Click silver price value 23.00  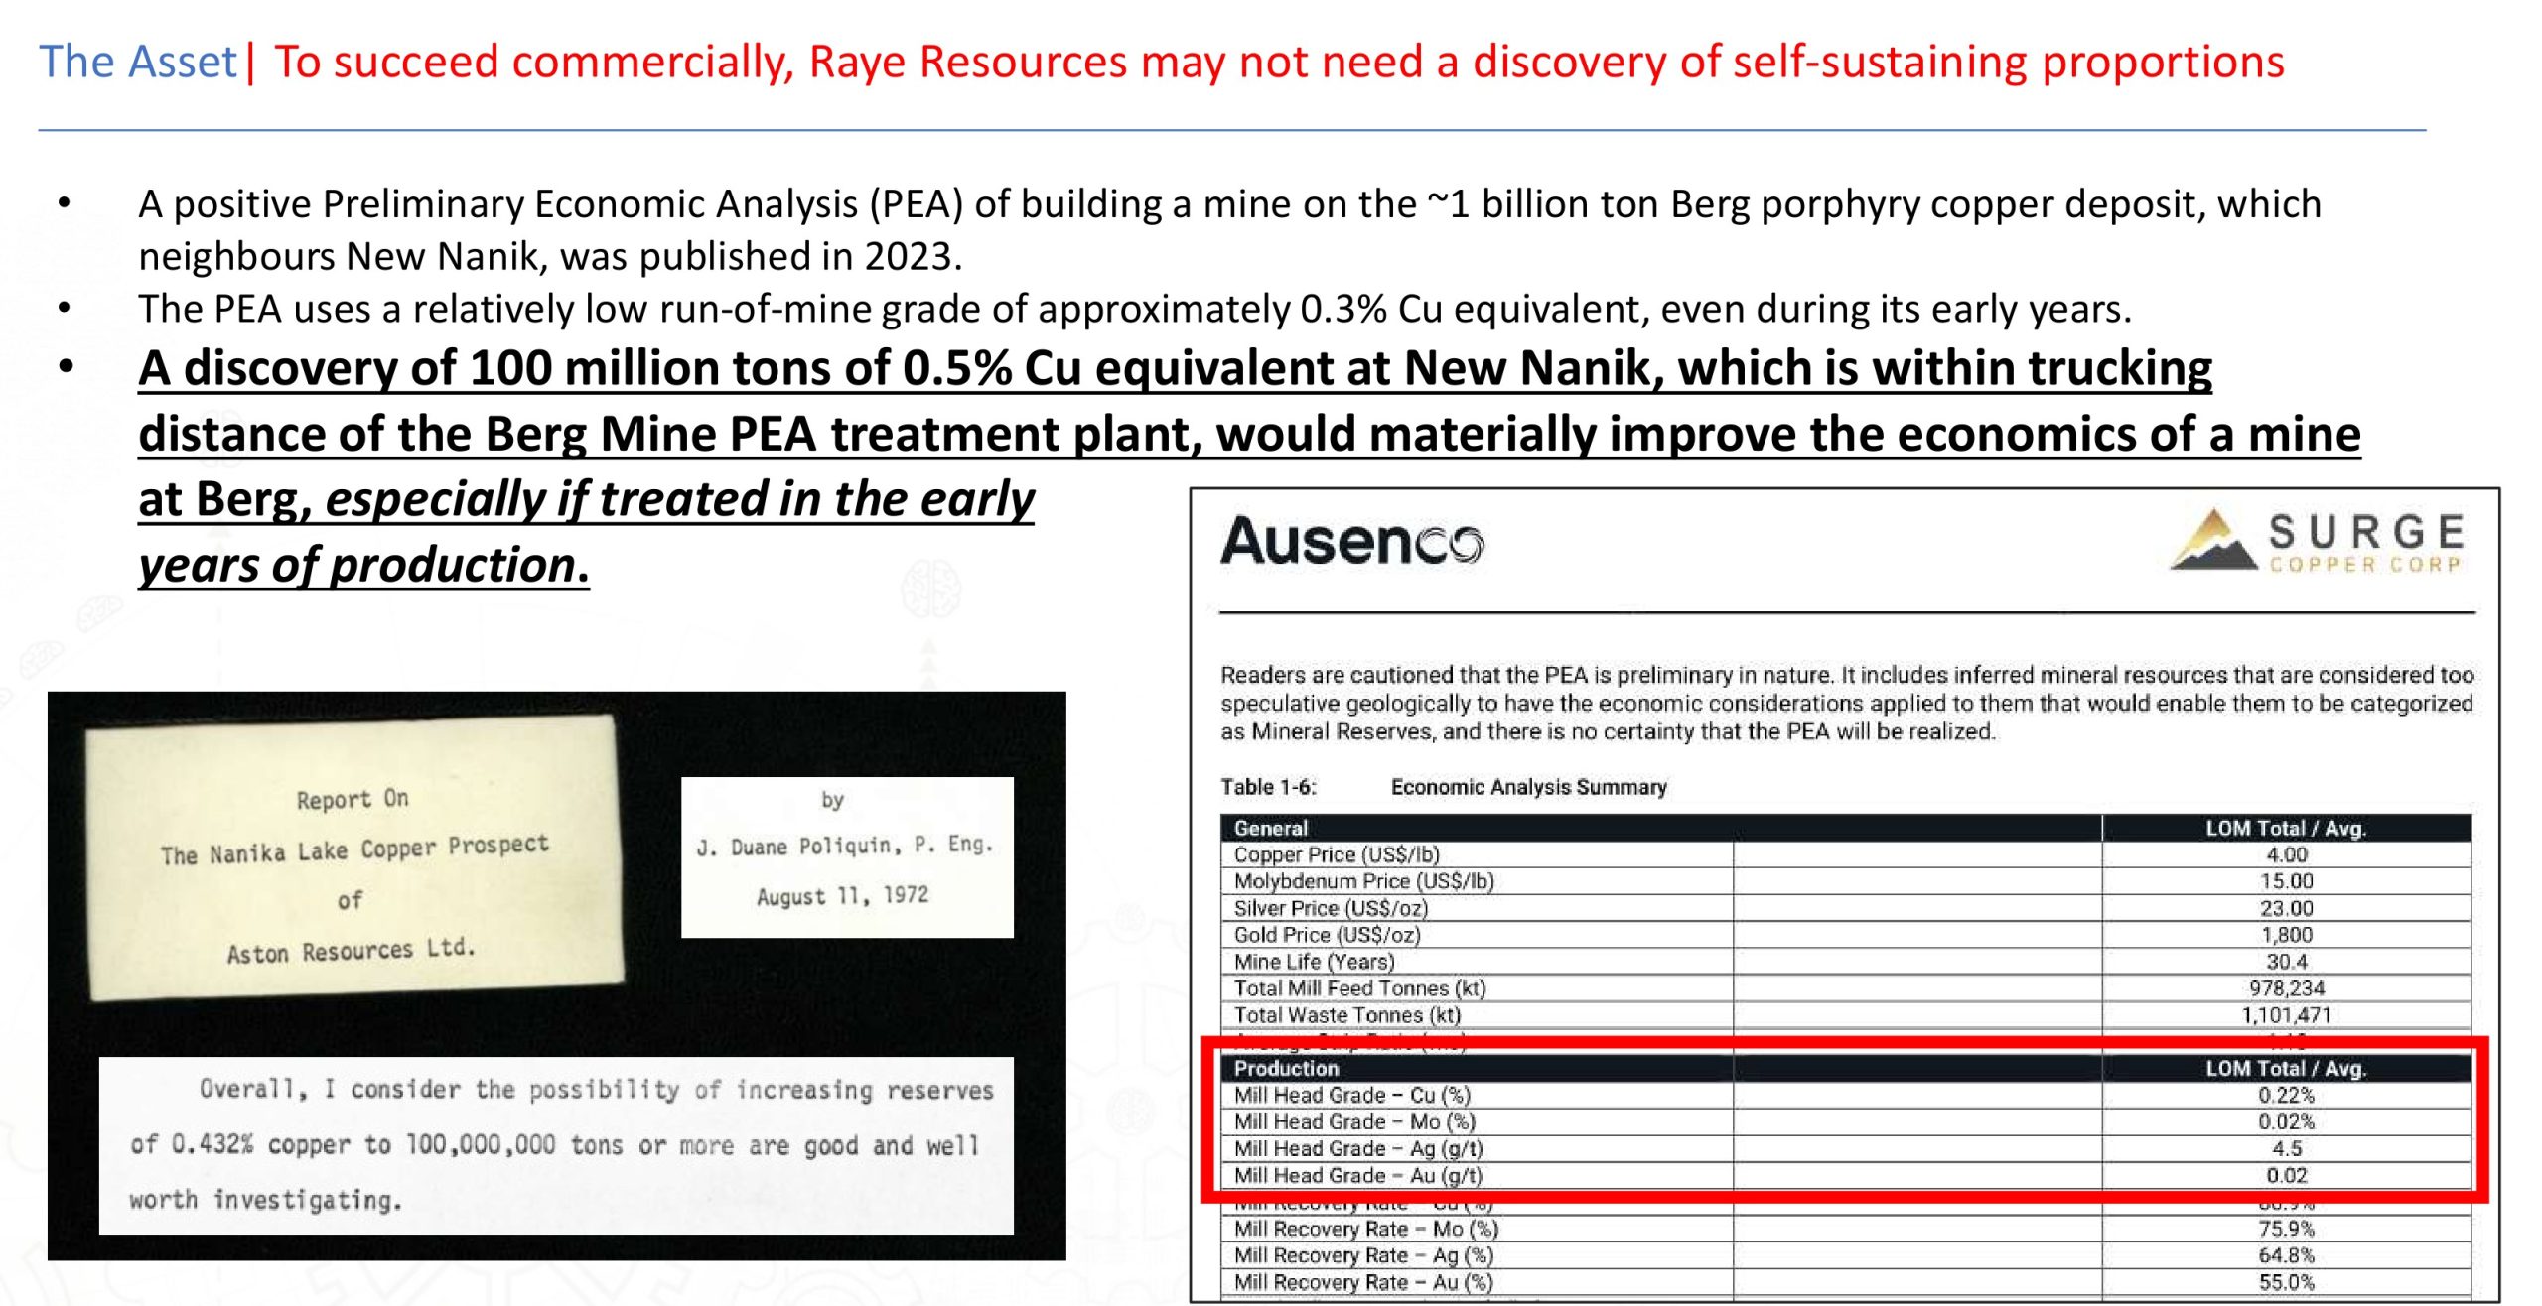2287,908
